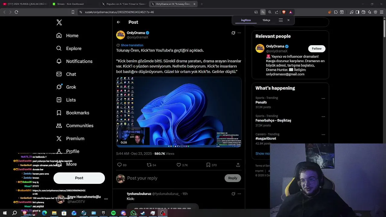386x217 pixels.
Task: Toggle the browser sidebar panel icon
Action: [357, 12]
